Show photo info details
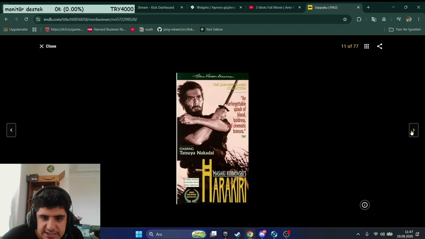The height and width of the screenshot is (239, 425). tap(365, 205)
